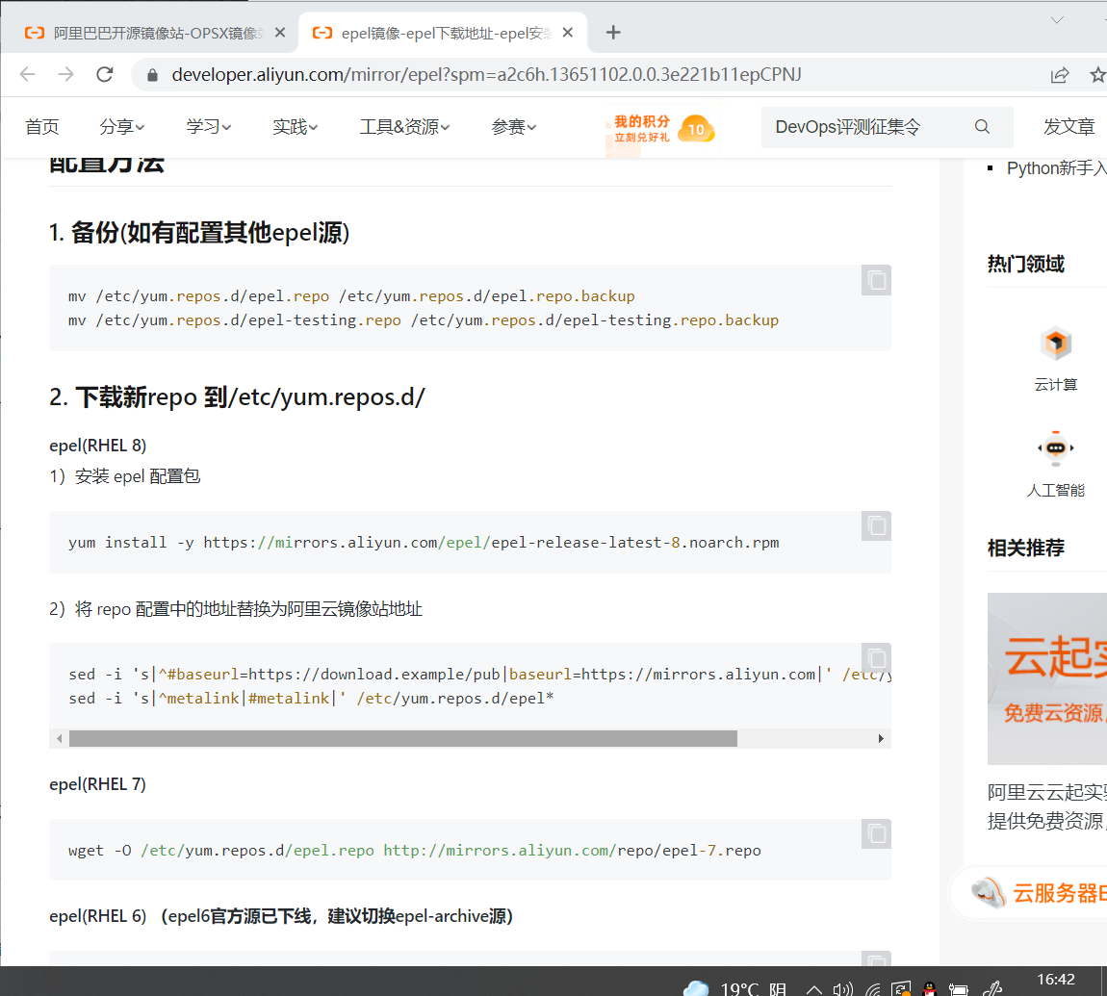Open the tab search chevron
The width and height of the screenshot is (1107, 996).
tap(1057, 20)
